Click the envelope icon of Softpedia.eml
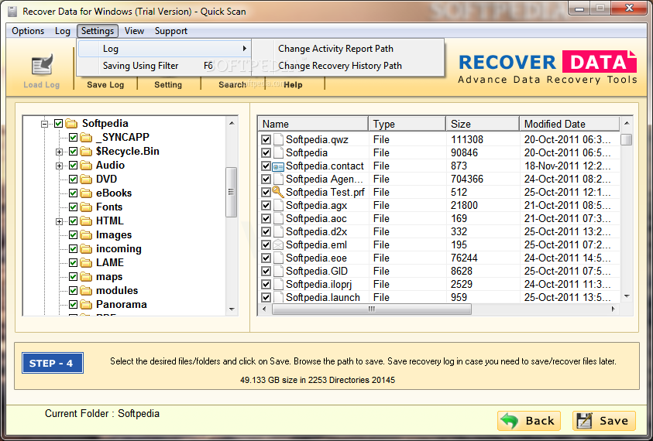This screenshot has width=653, height=441. click(278, 245)
